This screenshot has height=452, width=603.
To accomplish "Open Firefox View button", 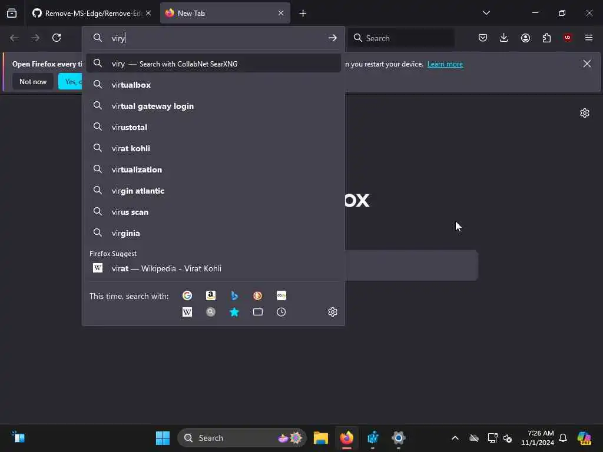I will (12, 13).
